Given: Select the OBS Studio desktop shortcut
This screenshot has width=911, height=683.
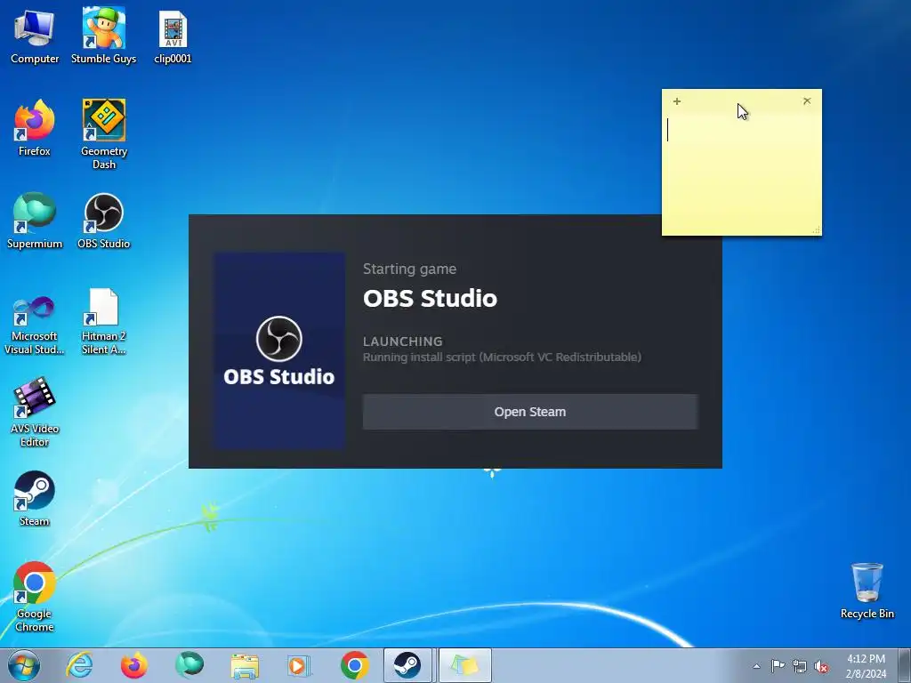Looking at the screenshot, I should click(x=104, y=221).
